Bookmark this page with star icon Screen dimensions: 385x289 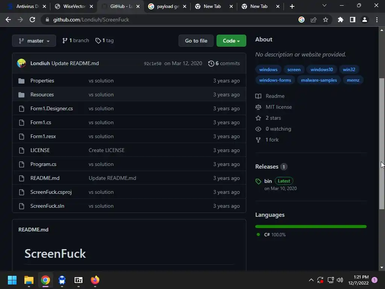point(326,20)
